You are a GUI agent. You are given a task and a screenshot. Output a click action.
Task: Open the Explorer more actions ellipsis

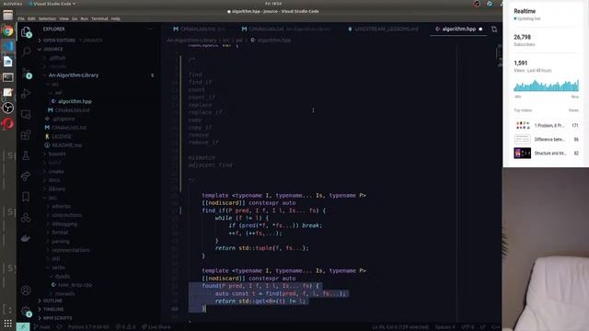(150, 29)
